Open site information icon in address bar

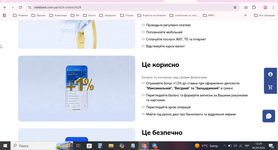(30, 7)
